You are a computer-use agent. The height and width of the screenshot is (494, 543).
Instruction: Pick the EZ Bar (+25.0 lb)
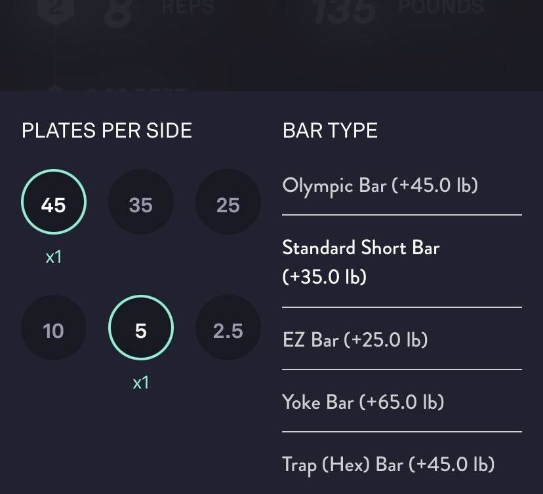(355, 340)
